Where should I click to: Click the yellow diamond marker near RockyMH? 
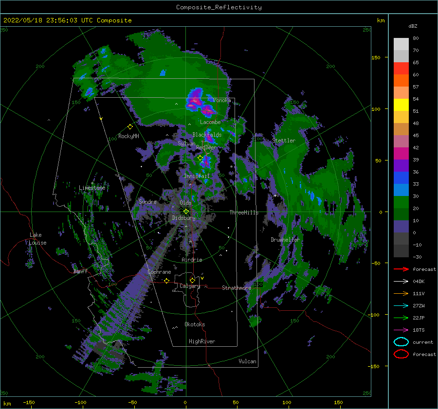[x=130, y=127]
